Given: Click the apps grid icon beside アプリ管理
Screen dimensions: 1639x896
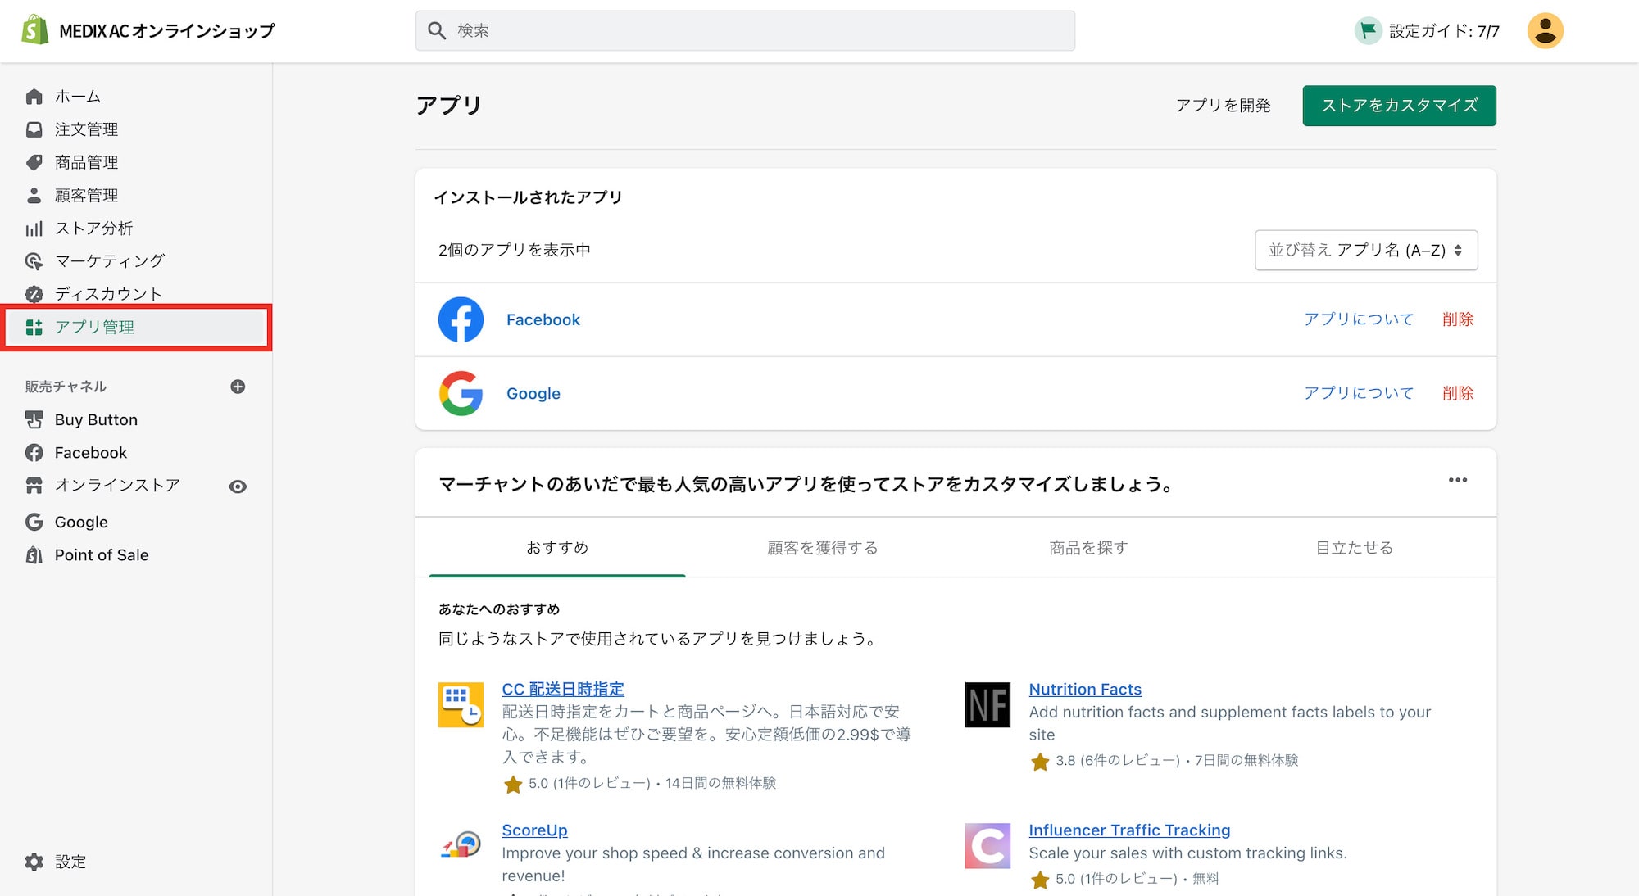Looking at the screenshot, I should point(34,328).
